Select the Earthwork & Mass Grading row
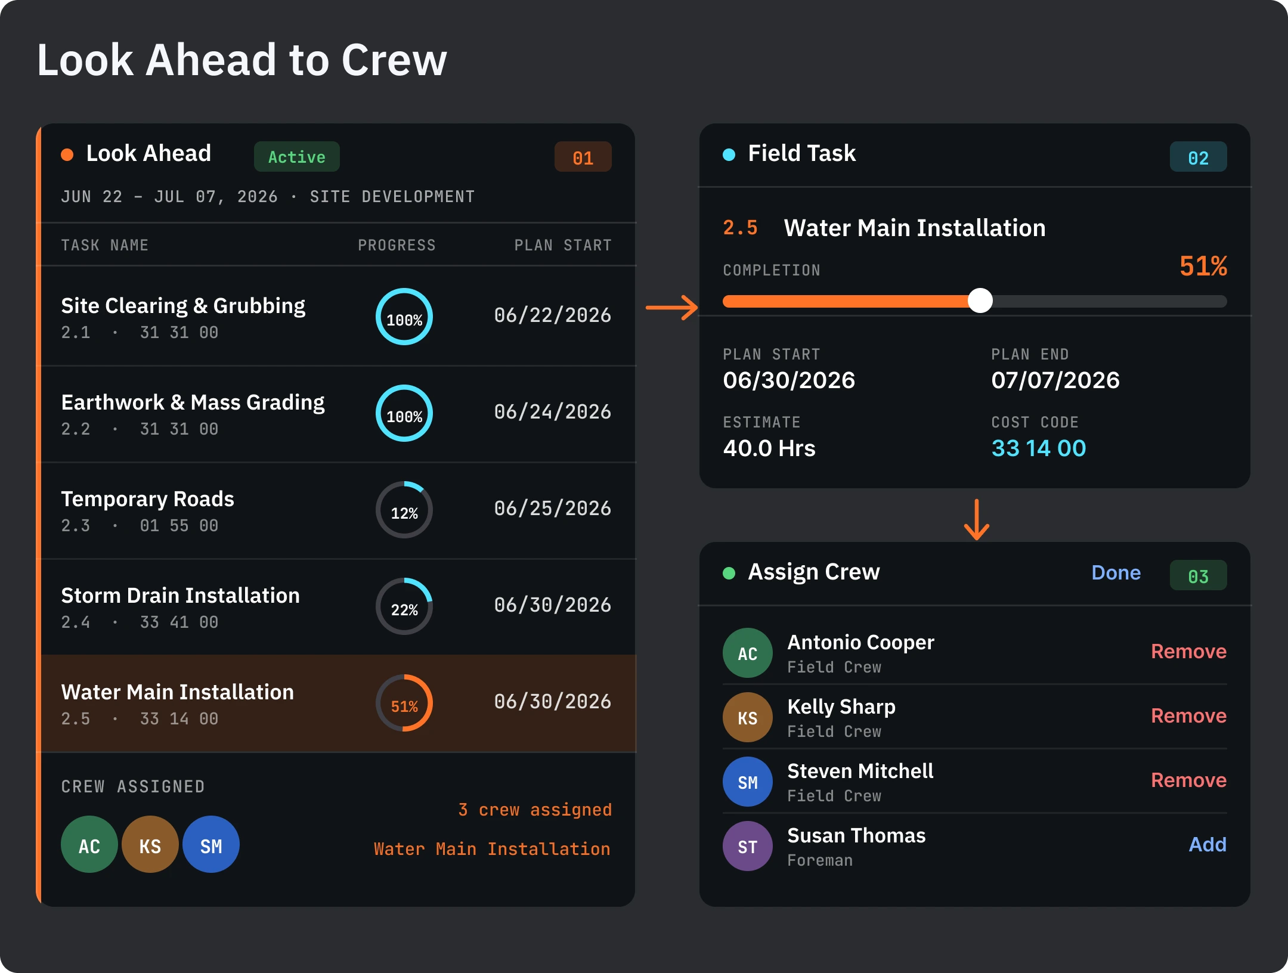Viewport: 1288px width, 973px height. [338, 413]
